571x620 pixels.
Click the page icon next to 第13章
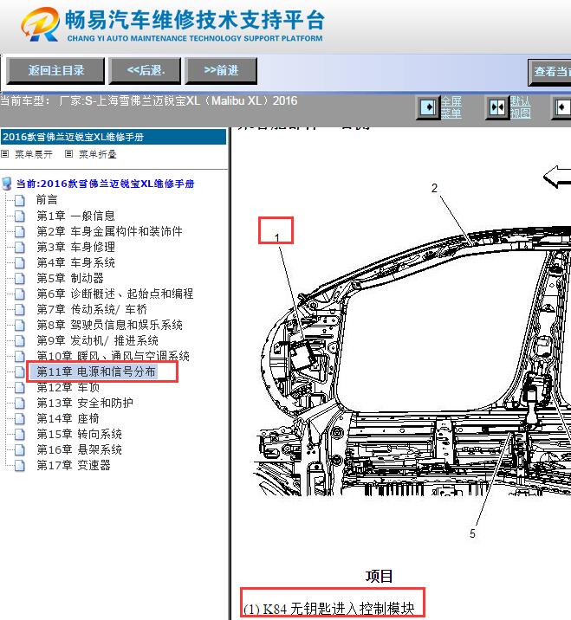coord(20,404)
